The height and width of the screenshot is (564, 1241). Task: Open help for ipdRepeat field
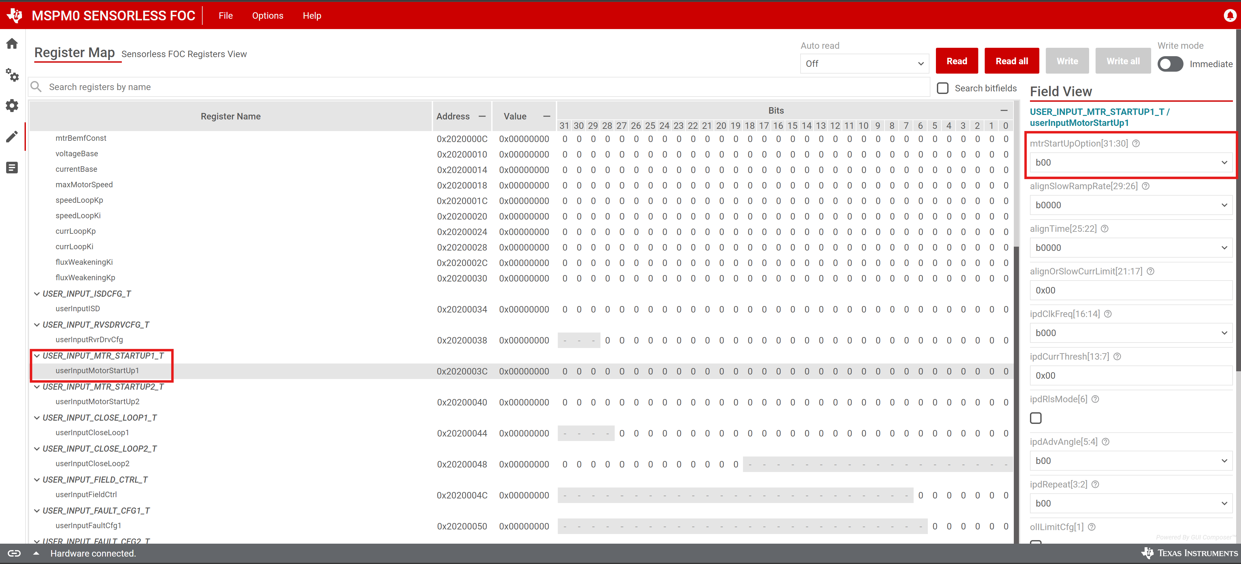coord(1095,484)
